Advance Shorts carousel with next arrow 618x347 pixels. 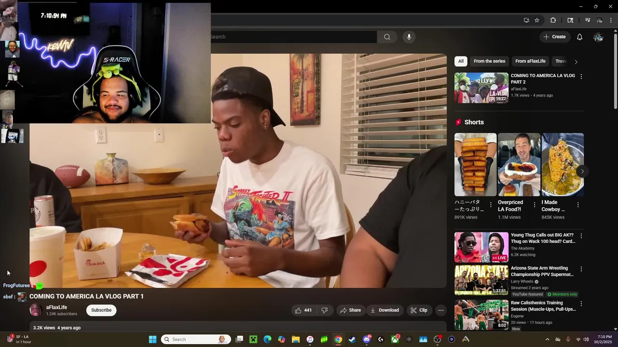pyautogui.click(x=582, y=171)
